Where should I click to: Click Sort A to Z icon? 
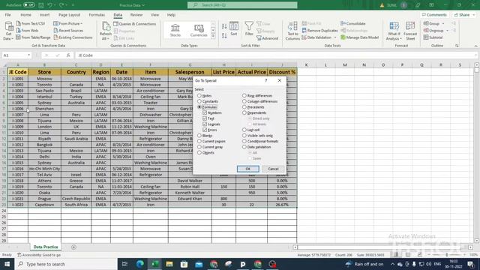(x=224, y=27)
